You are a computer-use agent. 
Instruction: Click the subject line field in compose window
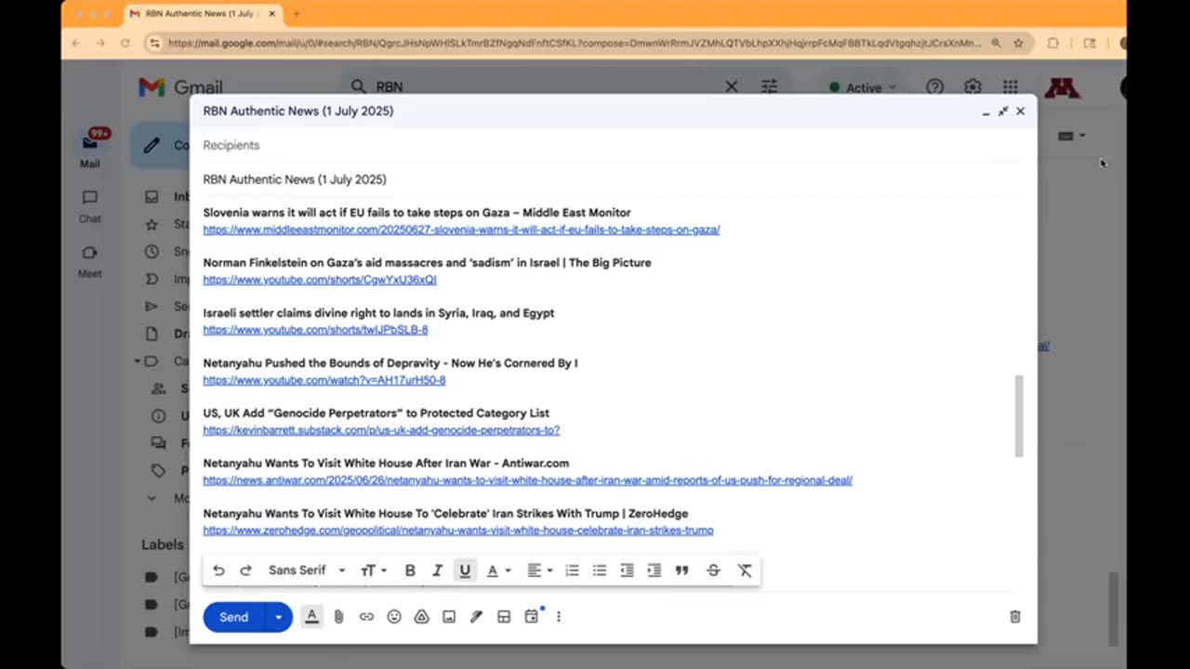(x=613, y=179)
